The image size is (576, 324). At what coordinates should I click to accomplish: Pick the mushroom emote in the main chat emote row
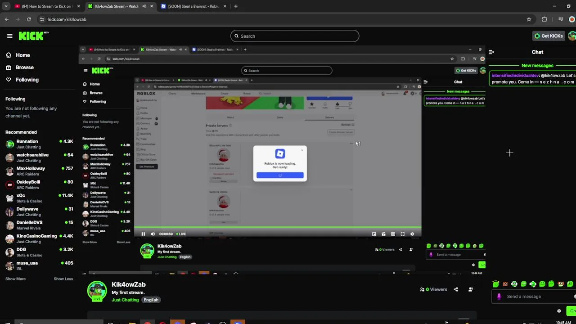561,284
